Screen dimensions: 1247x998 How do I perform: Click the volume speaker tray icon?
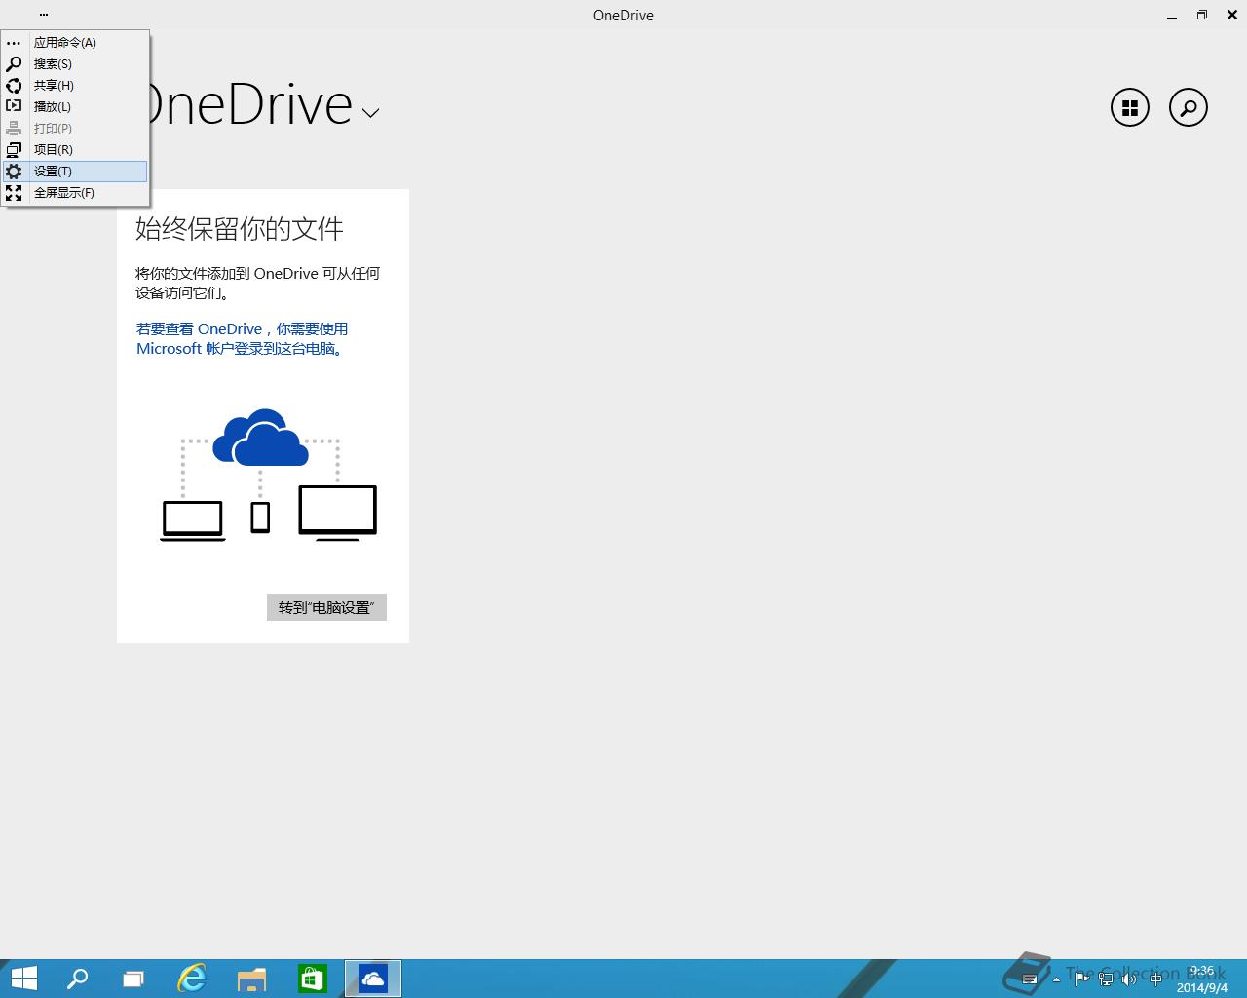1129,979
